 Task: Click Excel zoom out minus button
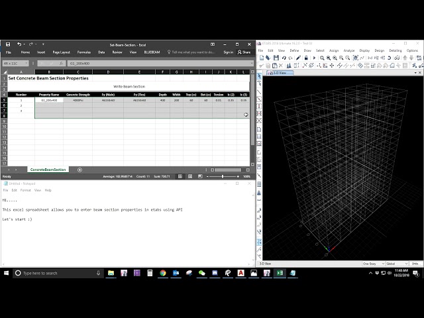207,176
